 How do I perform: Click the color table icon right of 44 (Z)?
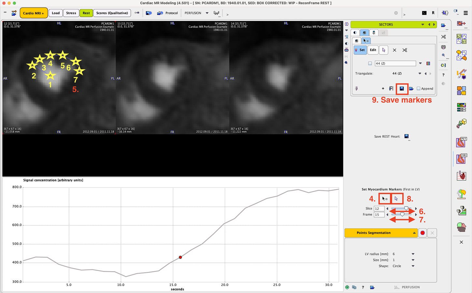pos(428,63)
